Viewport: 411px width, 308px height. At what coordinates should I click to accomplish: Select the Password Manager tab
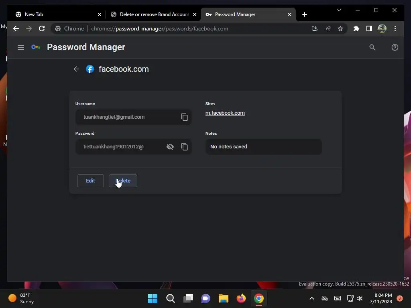248,14
